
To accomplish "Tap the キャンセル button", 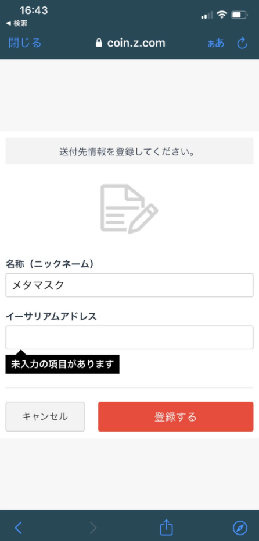I will (x=45, y=416).
